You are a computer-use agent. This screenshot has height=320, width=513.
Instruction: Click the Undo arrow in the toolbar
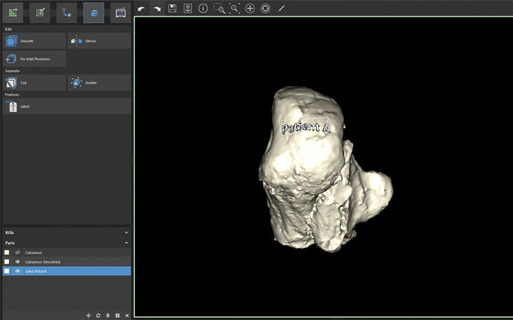tap(140, 8)
